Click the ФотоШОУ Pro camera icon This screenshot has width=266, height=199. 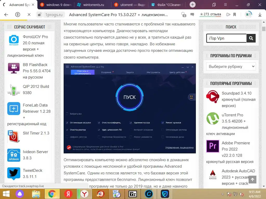[14, 40]
